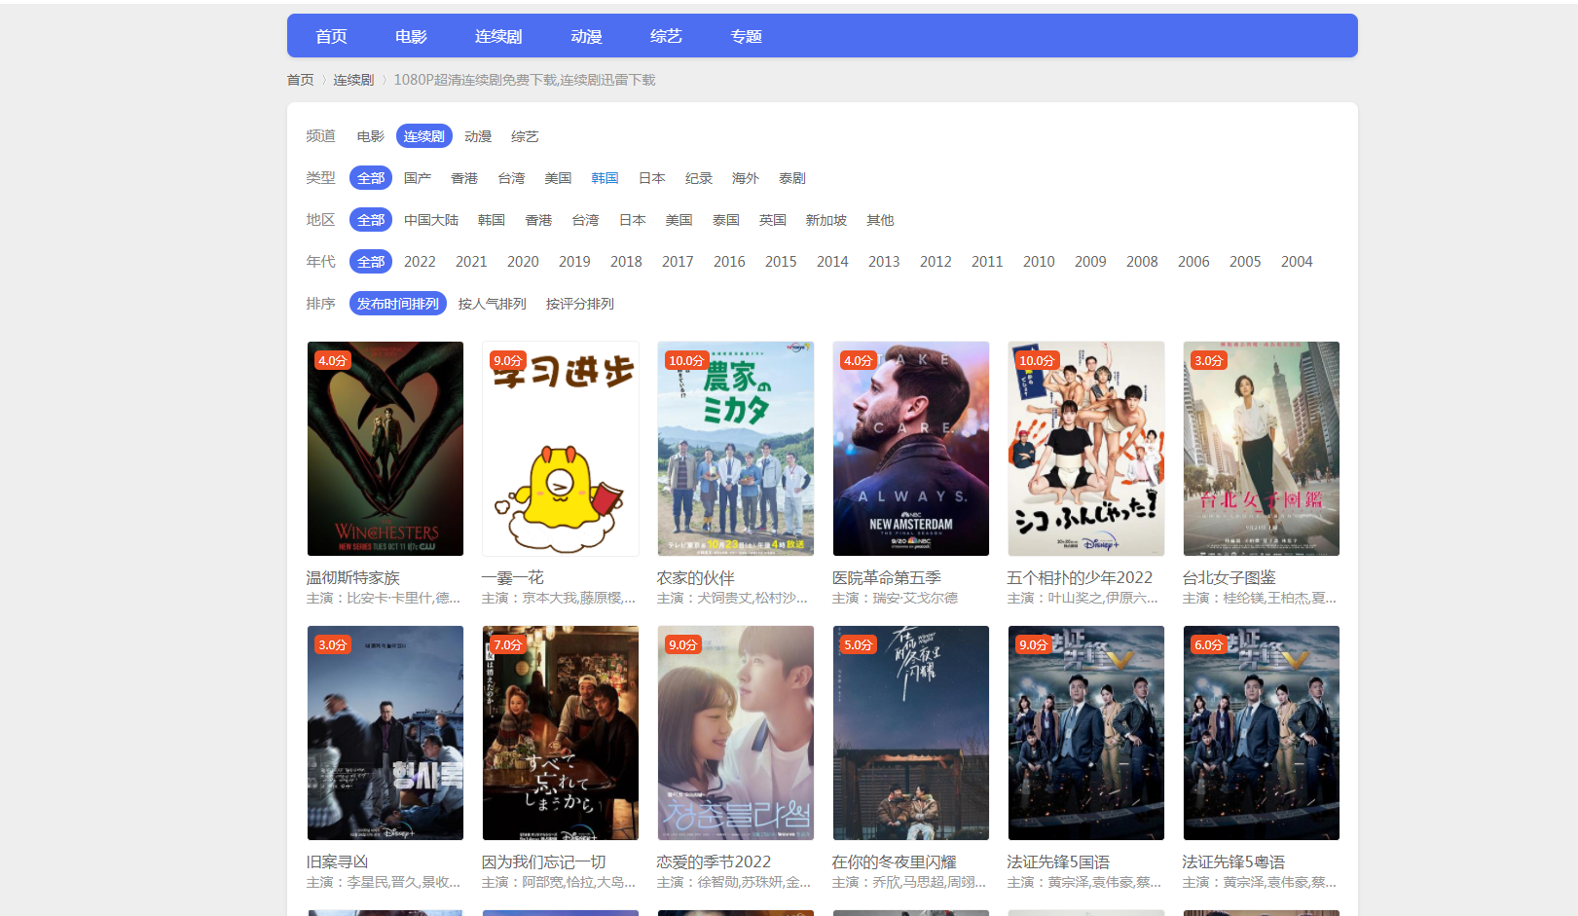Filter by year 2022
This screenshot has width=1578, height=916.
(x=420, y=262)
